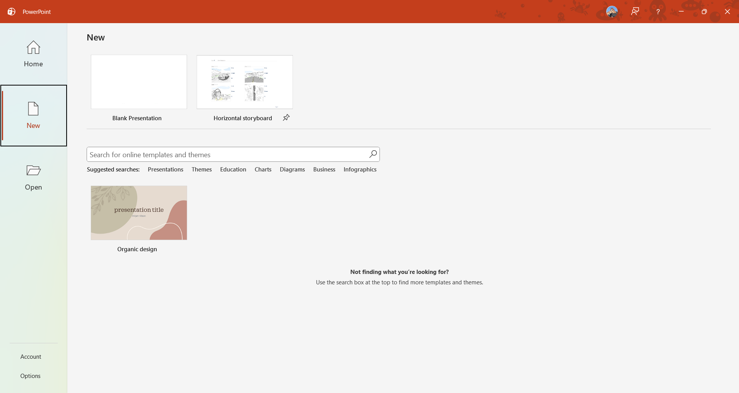The width and height of the screenshot is (739, 393).
Task: Create a Blank Presentation
Action: coord(139,82)
